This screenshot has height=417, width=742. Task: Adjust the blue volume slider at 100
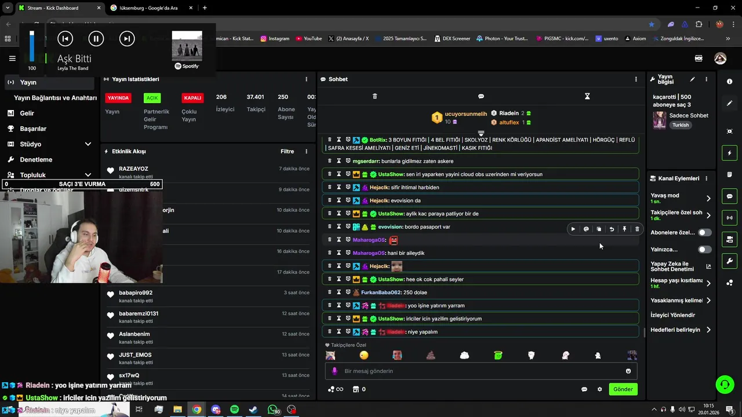(x=32, y=46)
